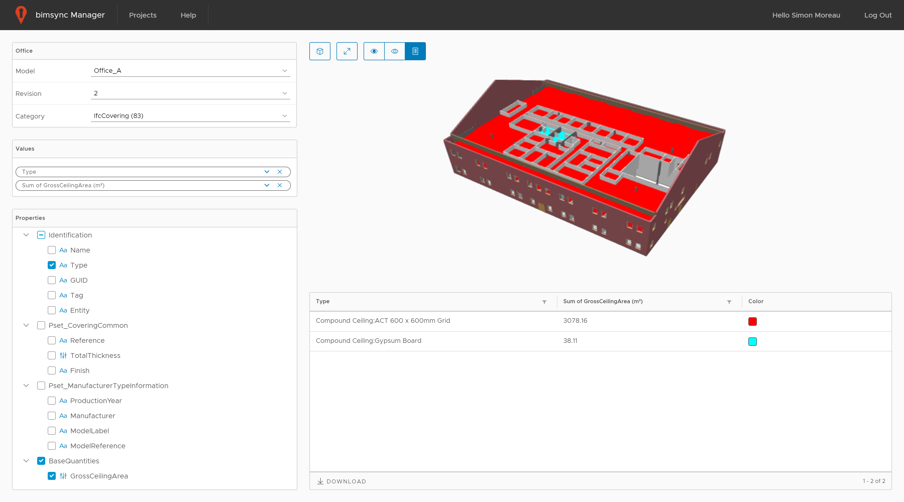Check the TotalThickness property checkbox
The width and height of the screenshot is (904, 502).
pos(51,355)
